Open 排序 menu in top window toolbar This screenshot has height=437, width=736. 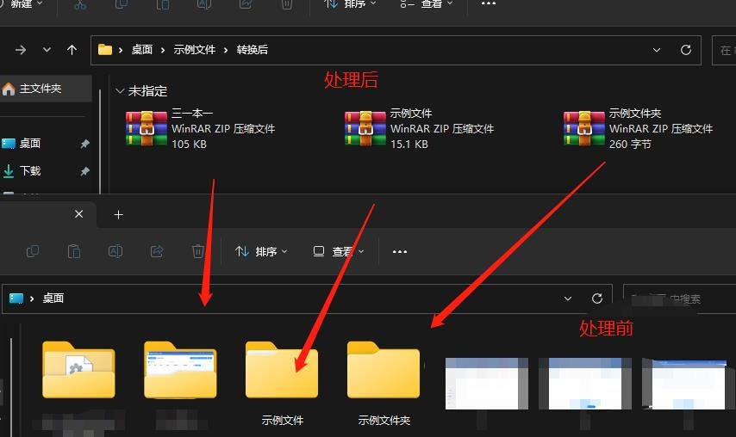click(350, 4)
